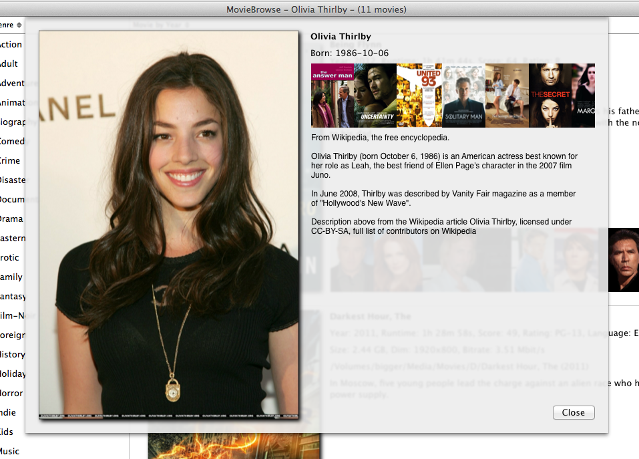Click the actor headshot at right edge
This screenshot has height=459, width=639.
[619, 260]
